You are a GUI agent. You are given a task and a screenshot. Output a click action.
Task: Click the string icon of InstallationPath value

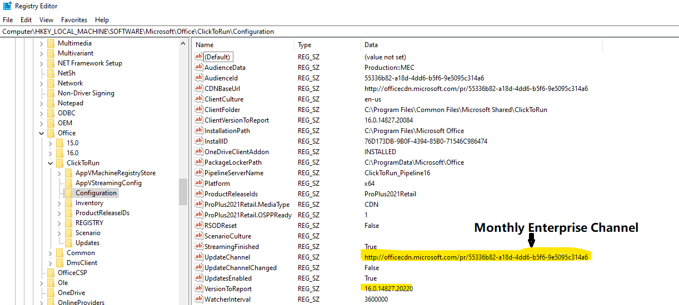(x=199, y=130)
